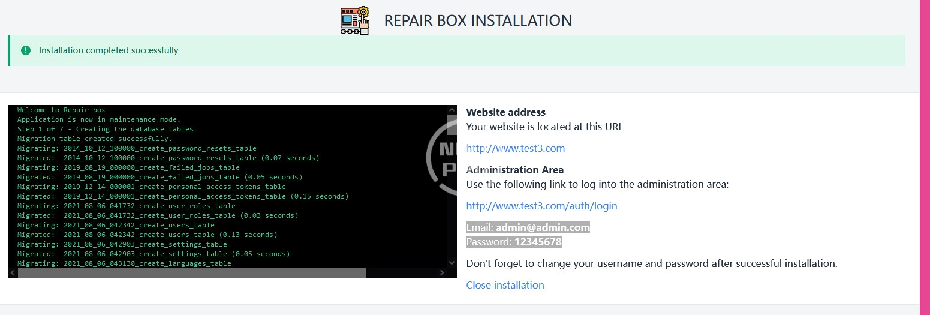The width and height of the screenshot is (930, 315).
Task: Open the http://www.test3.com website link
Action: pyautogui.click(x=515, y=148)
